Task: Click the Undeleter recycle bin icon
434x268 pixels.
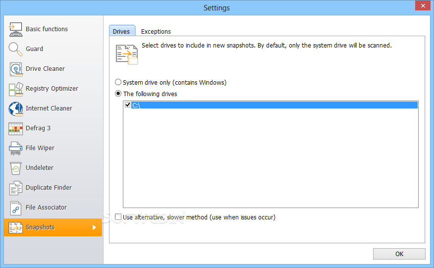Action: [15, 168]
